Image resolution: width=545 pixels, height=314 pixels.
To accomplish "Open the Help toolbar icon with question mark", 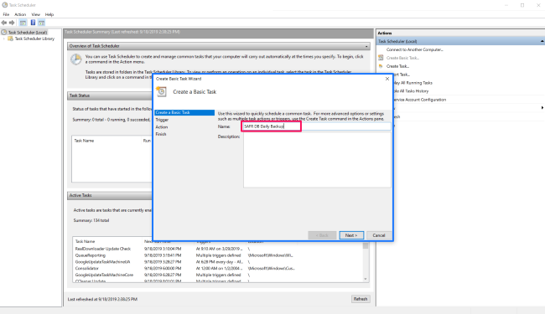I will point(33,23).
